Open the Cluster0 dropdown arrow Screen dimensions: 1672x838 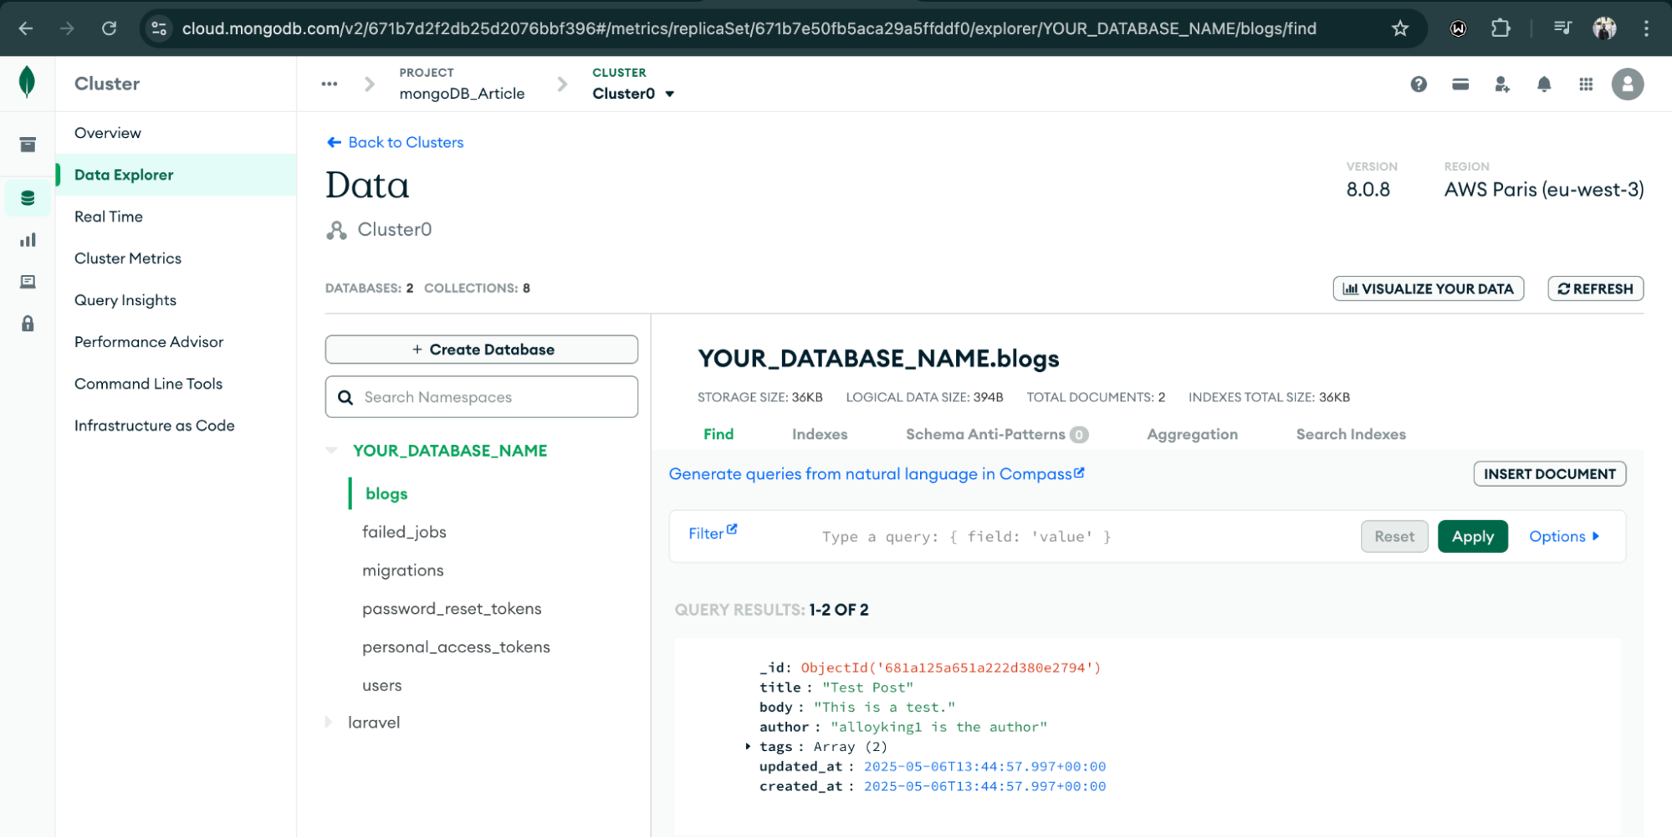click(x=670, y=94)
